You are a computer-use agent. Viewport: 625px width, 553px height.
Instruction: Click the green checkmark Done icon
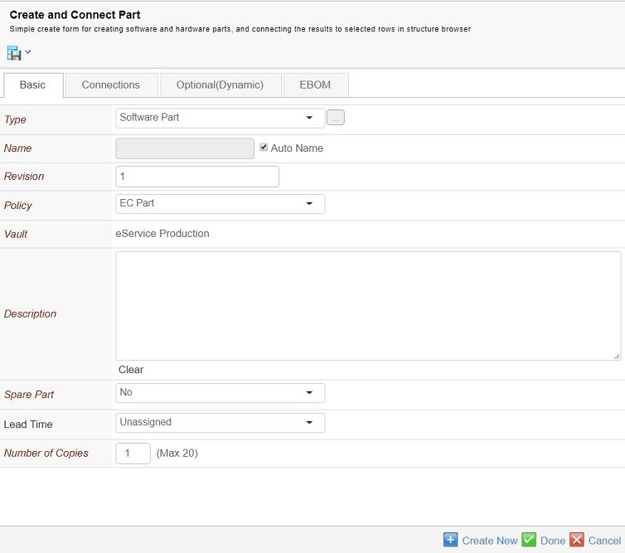coord(529,540)
